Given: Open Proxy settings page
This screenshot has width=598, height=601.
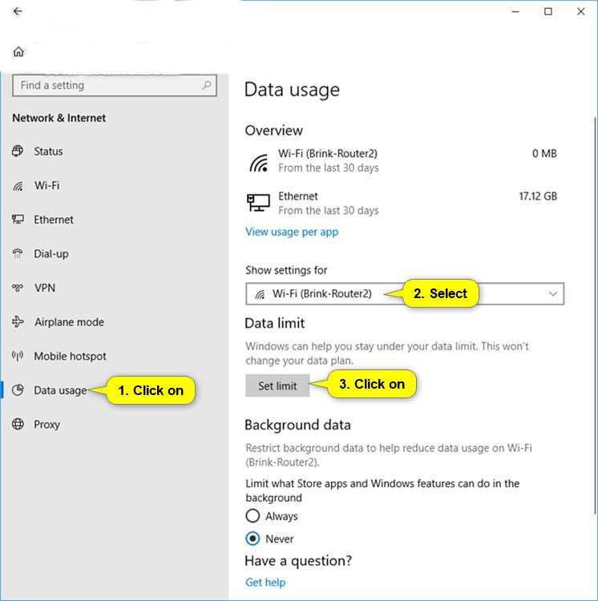Looking at the screenshot, I should 46,425.
